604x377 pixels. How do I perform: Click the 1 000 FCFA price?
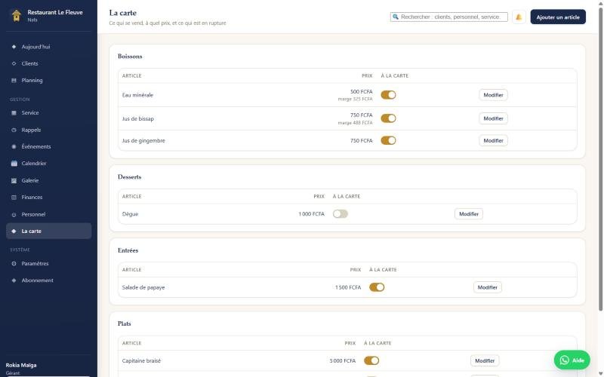click(311, 214)
